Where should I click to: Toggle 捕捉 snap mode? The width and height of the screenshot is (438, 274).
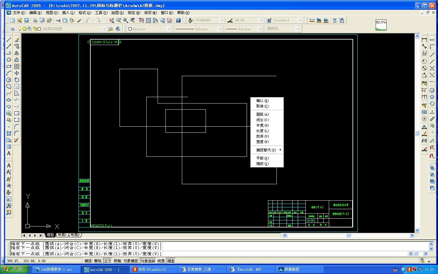tap(88, 261)
